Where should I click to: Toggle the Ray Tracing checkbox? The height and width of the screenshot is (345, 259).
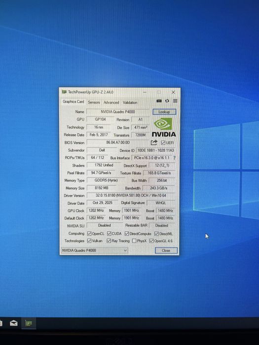point(109,241)
